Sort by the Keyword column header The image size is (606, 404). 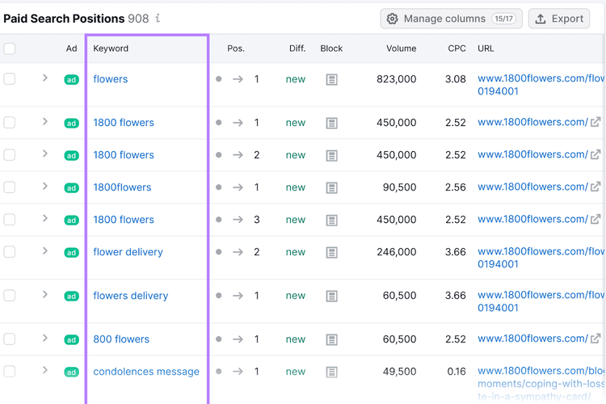(x=111, y=48)
